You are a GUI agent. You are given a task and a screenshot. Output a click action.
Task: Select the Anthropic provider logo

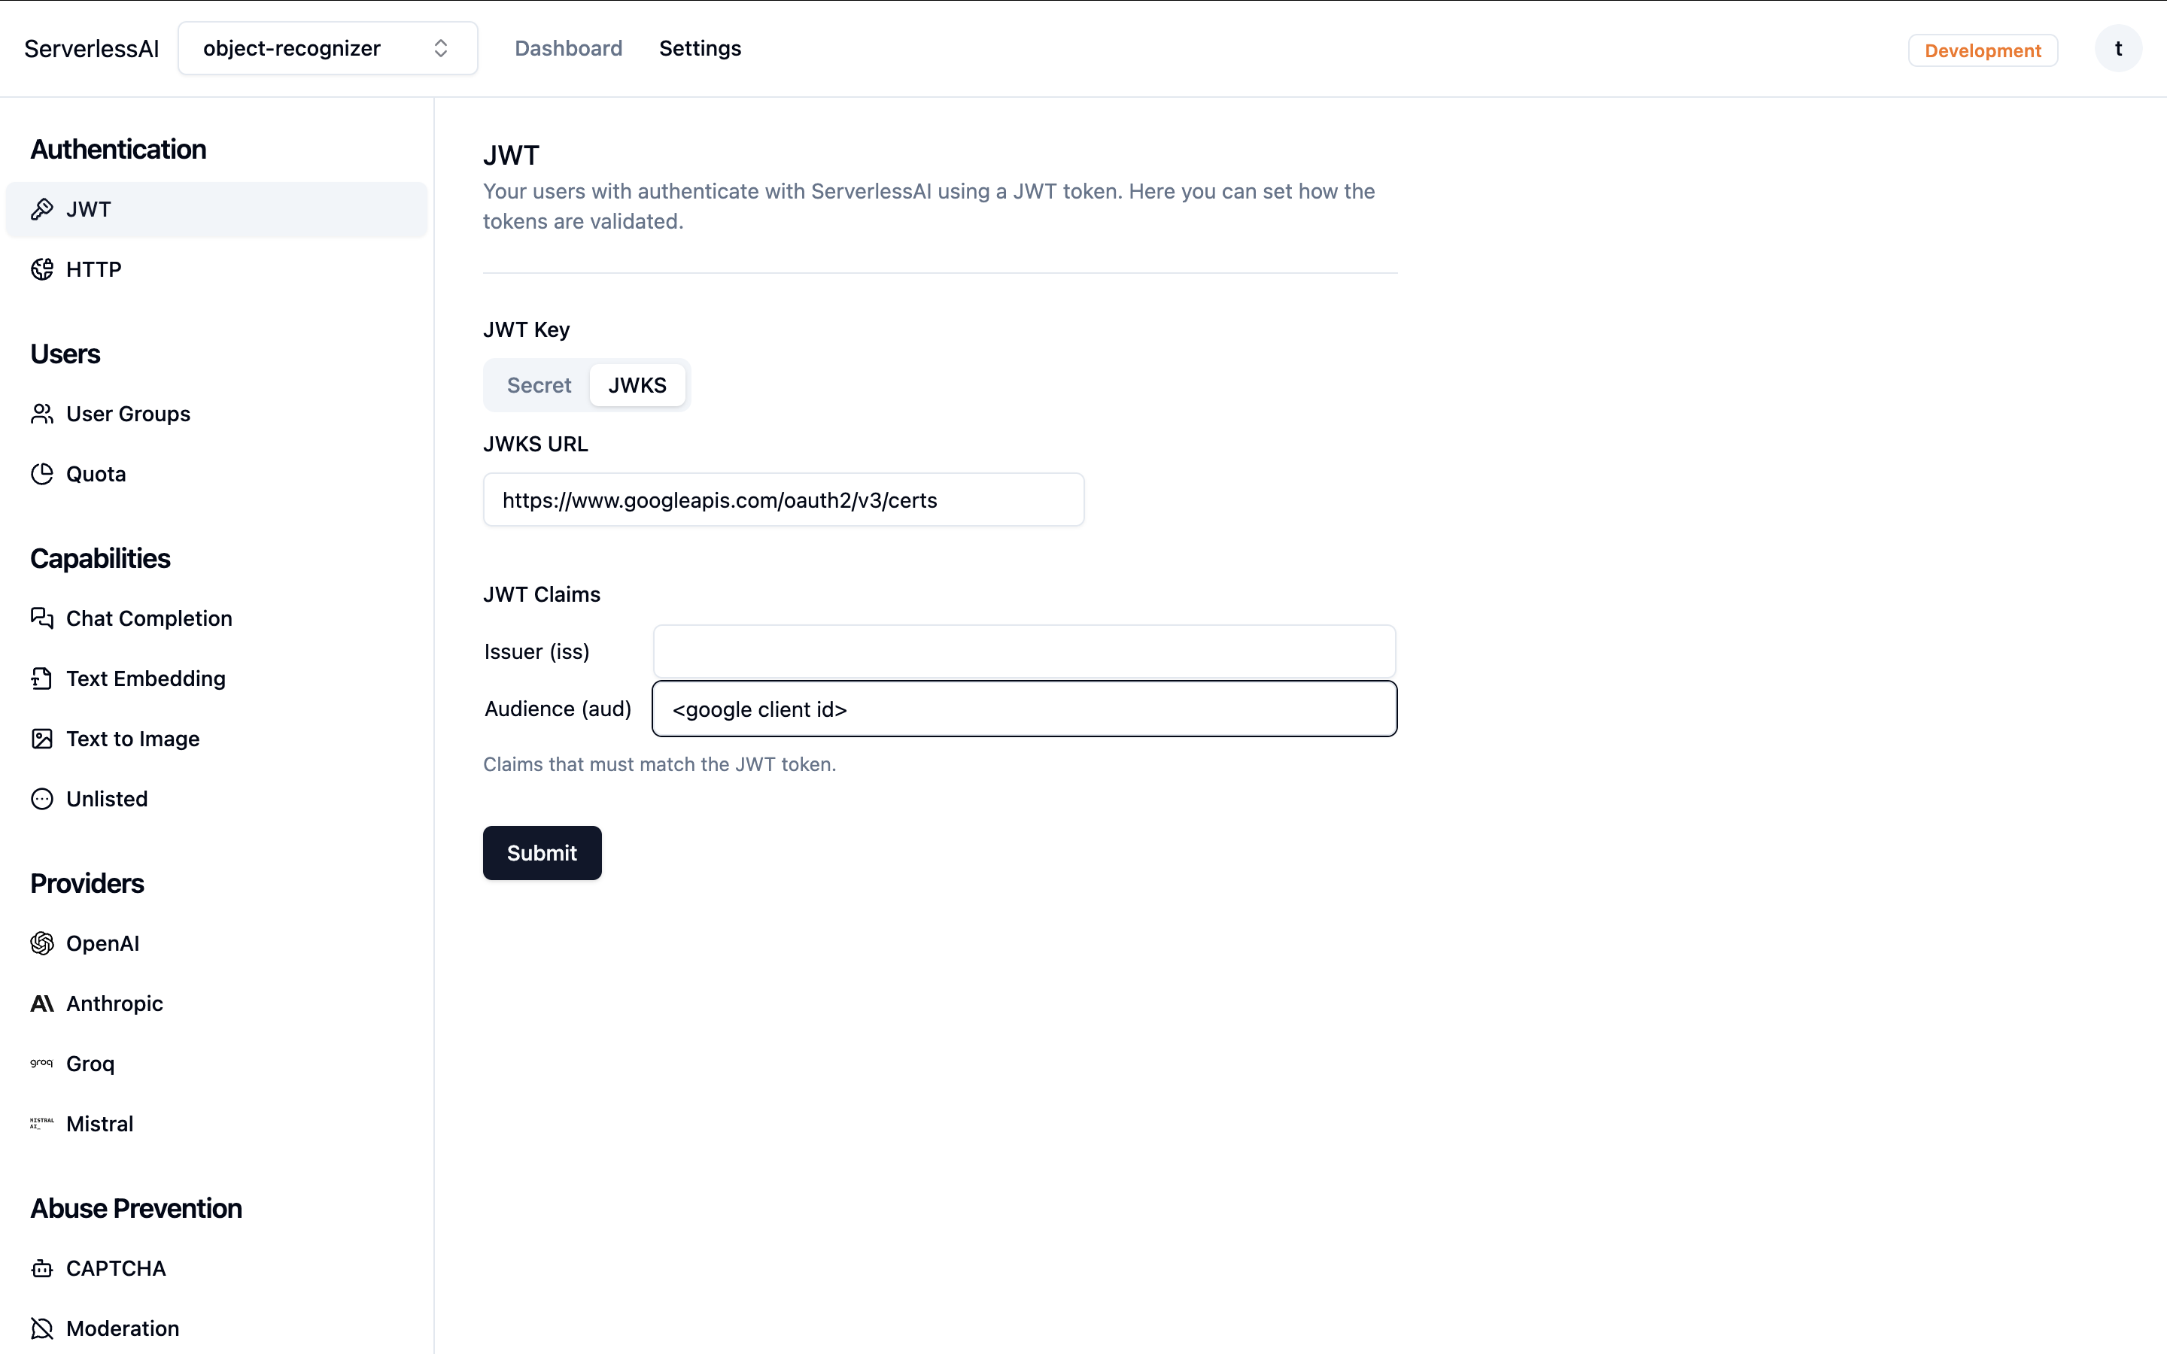point(41,1004)
